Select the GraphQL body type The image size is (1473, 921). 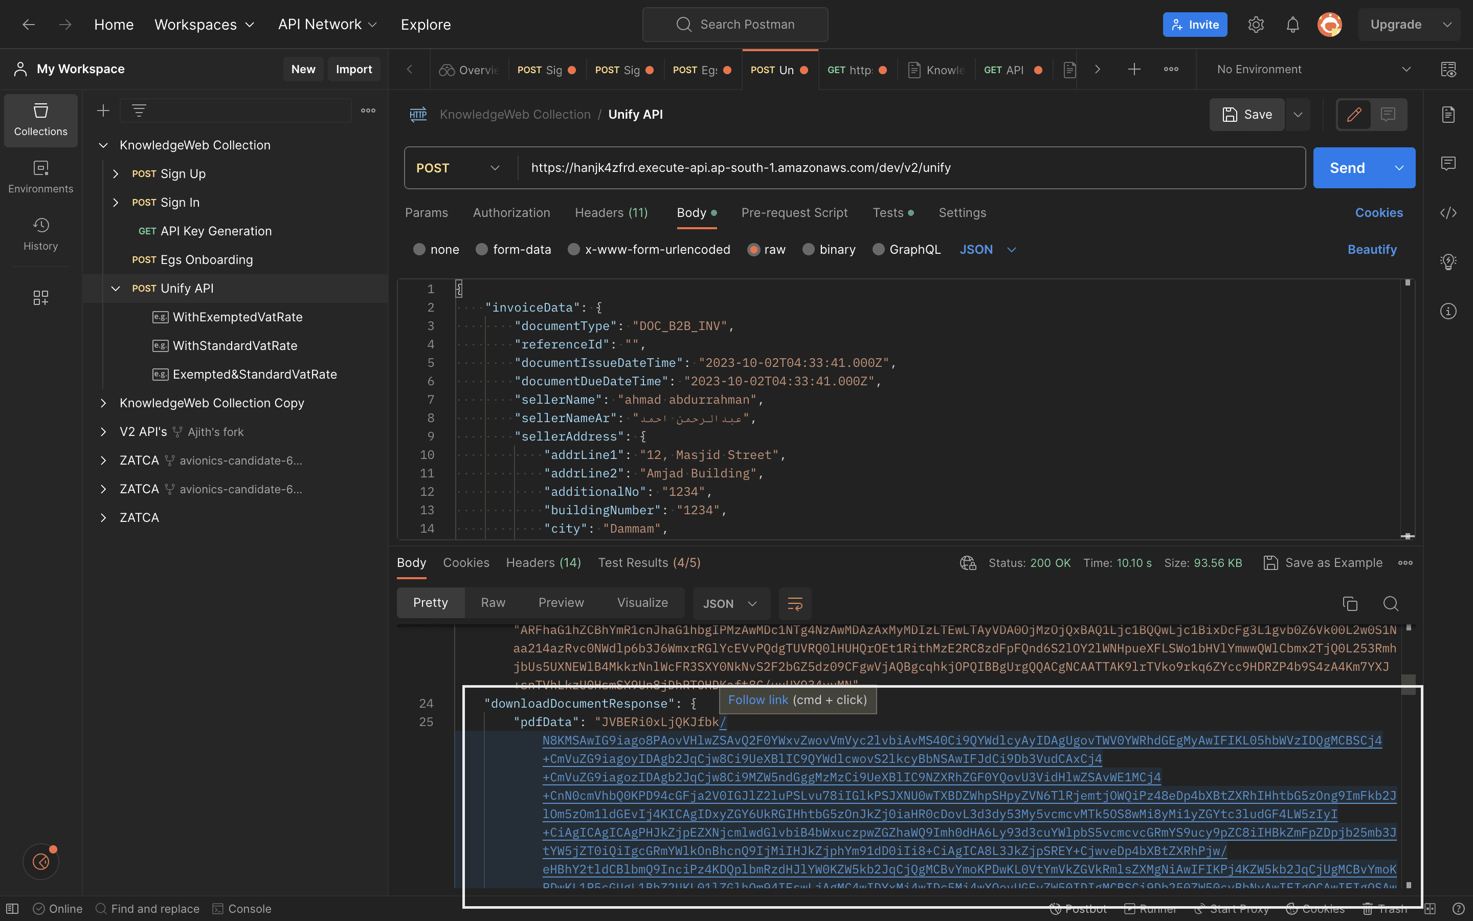pos(906,249)
